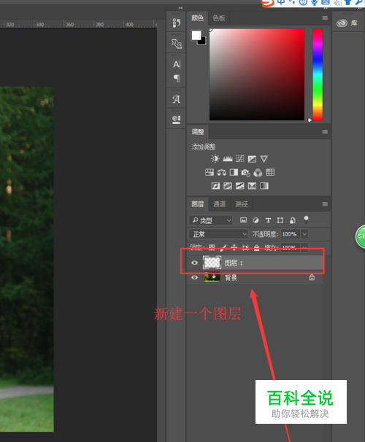The height and width of the screenshot is (442, 365).
Task: Switch to the 颜色 tab
Action: pyautogui.click(x=197, y=18)
